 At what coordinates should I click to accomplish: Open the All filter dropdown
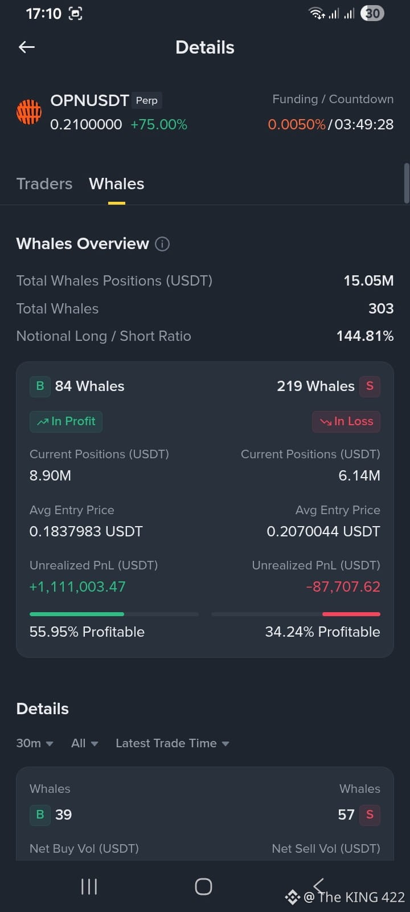[85, 743]
